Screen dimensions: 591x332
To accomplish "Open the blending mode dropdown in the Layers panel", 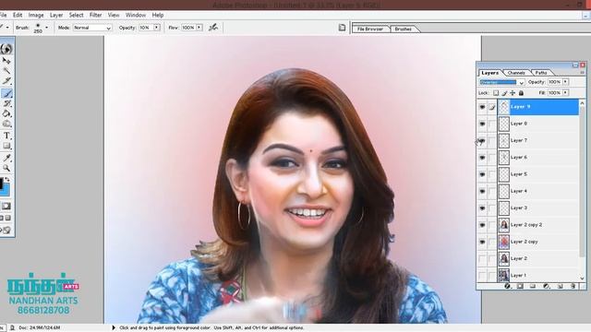I will [522, 82].
